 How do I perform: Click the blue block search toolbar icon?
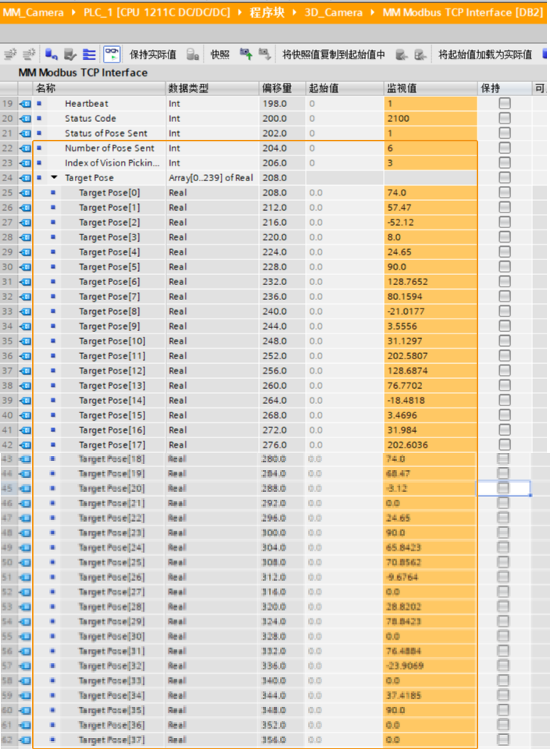click(51, 55)
